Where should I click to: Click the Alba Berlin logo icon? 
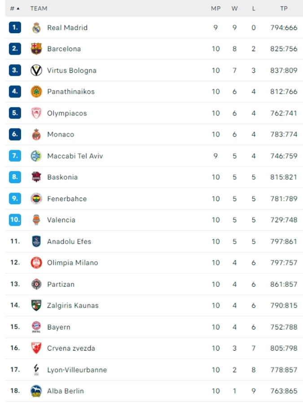tap(36, 391)
